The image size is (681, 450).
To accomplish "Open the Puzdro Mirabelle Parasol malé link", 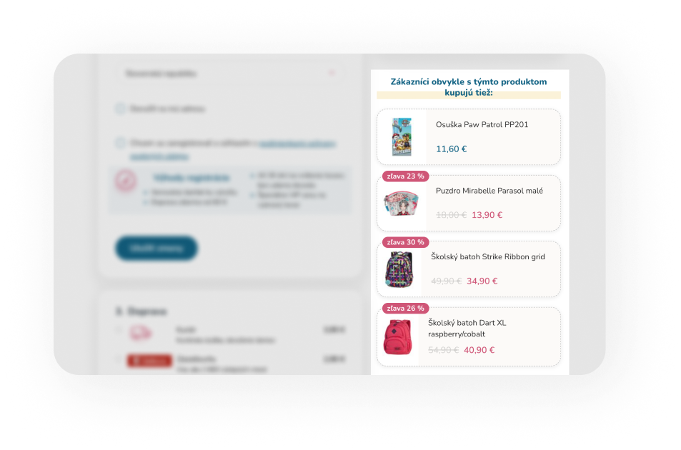I will click(489, 191).
